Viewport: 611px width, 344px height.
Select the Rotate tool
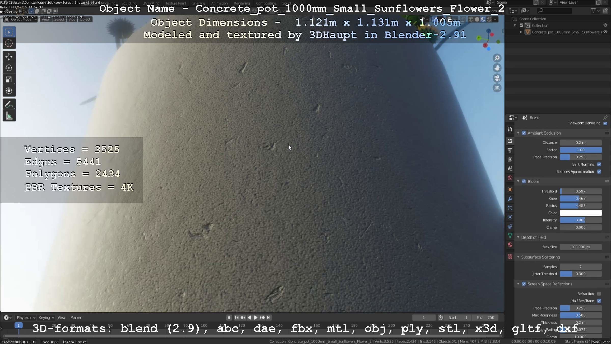coord(9,68)
